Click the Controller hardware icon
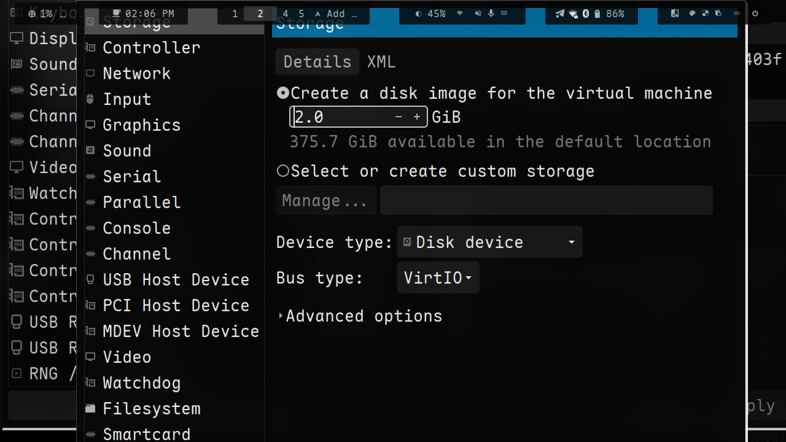 [90, 48]
